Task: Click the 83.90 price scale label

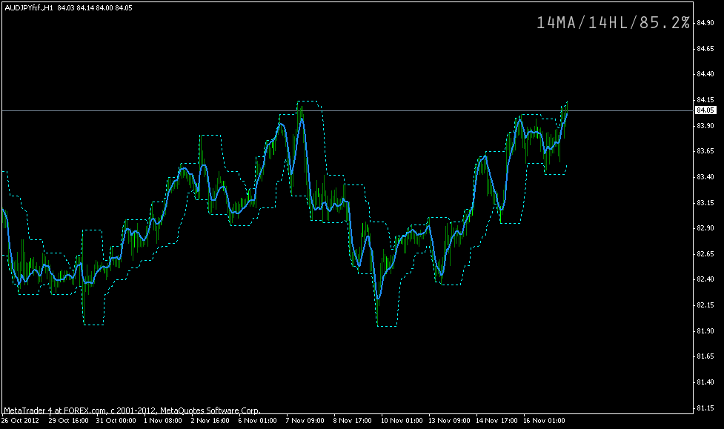Action: (x=705, y=126)
